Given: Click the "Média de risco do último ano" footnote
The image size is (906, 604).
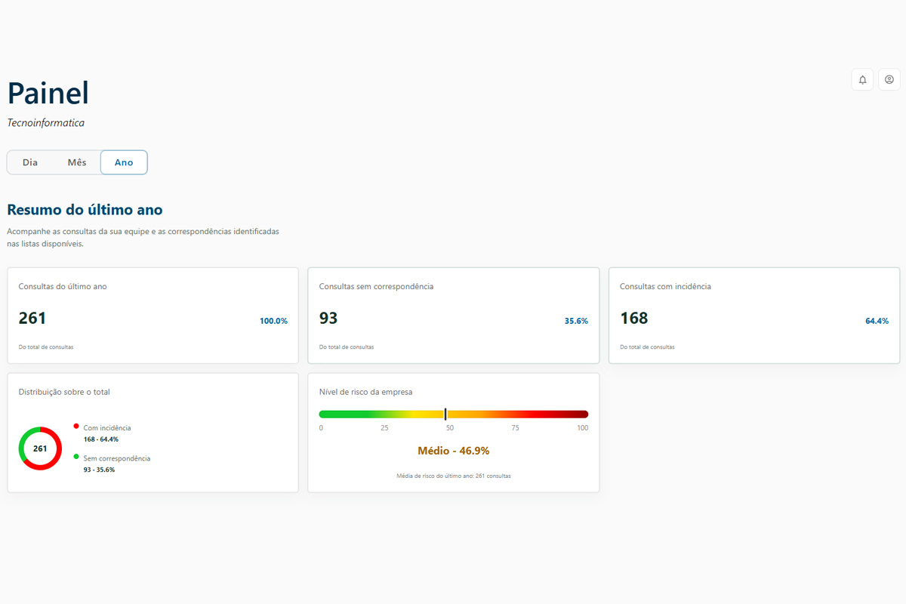Looking at the screenshot, I should tap(454, 476).
